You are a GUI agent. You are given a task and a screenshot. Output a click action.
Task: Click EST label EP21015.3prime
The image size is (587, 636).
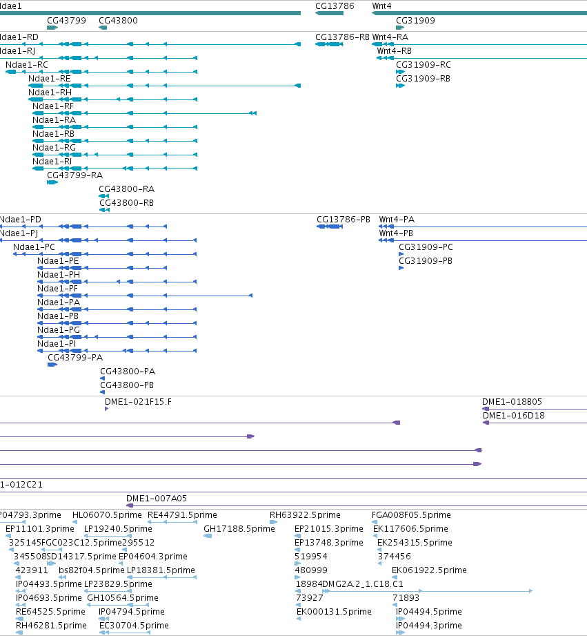(329, 528)
